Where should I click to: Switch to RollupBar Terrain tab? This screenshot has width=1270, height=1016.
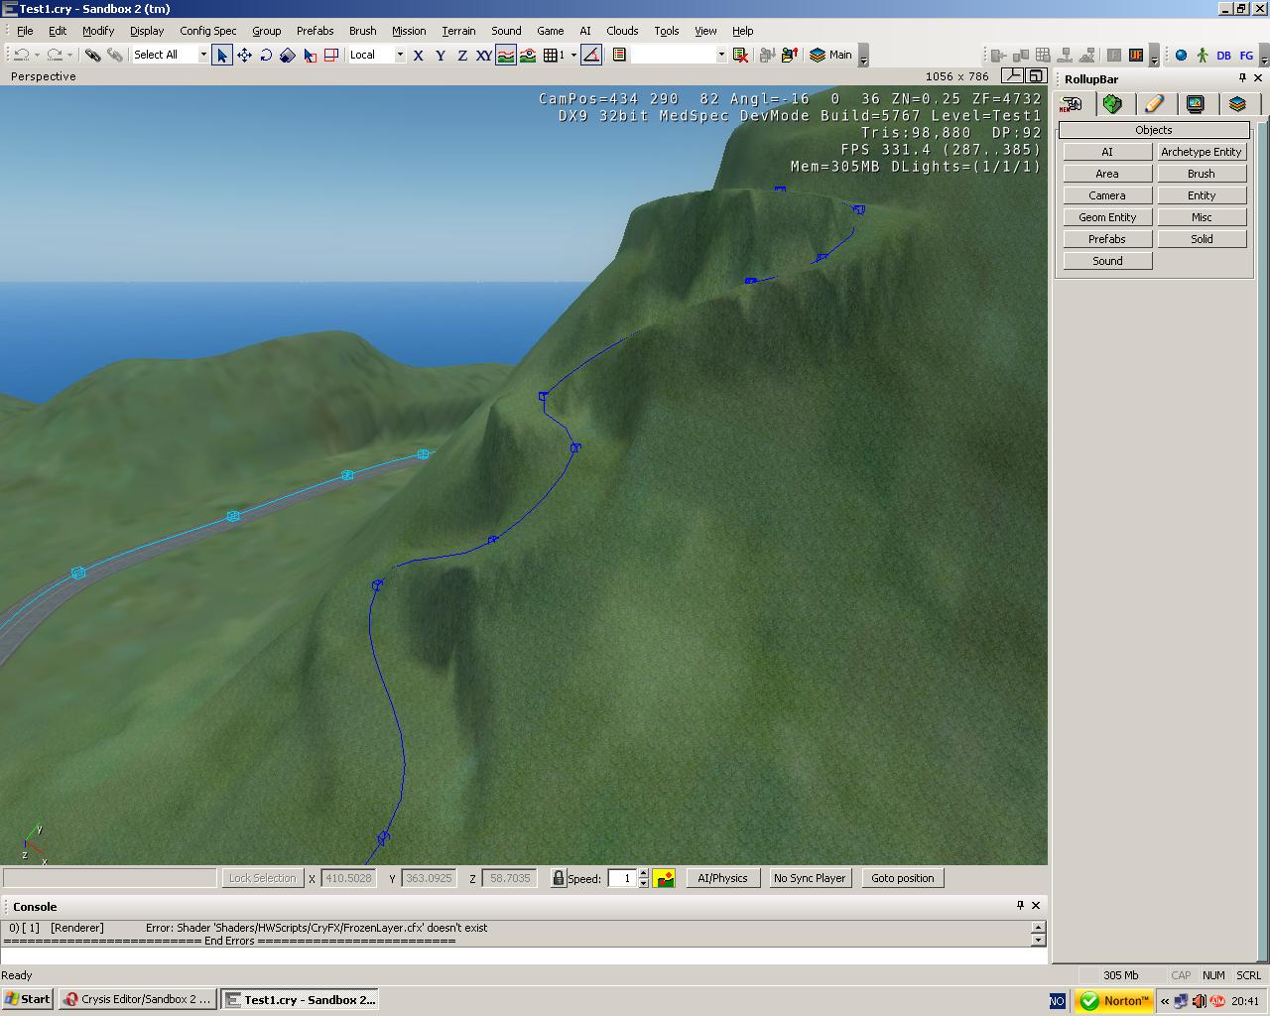click(1112, 104)
